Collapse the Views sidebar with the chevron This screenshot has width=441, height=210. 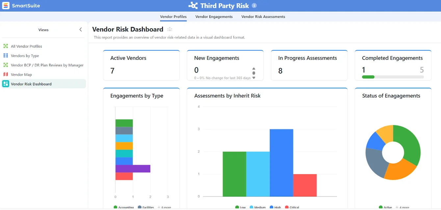click(x=81, y=30)
